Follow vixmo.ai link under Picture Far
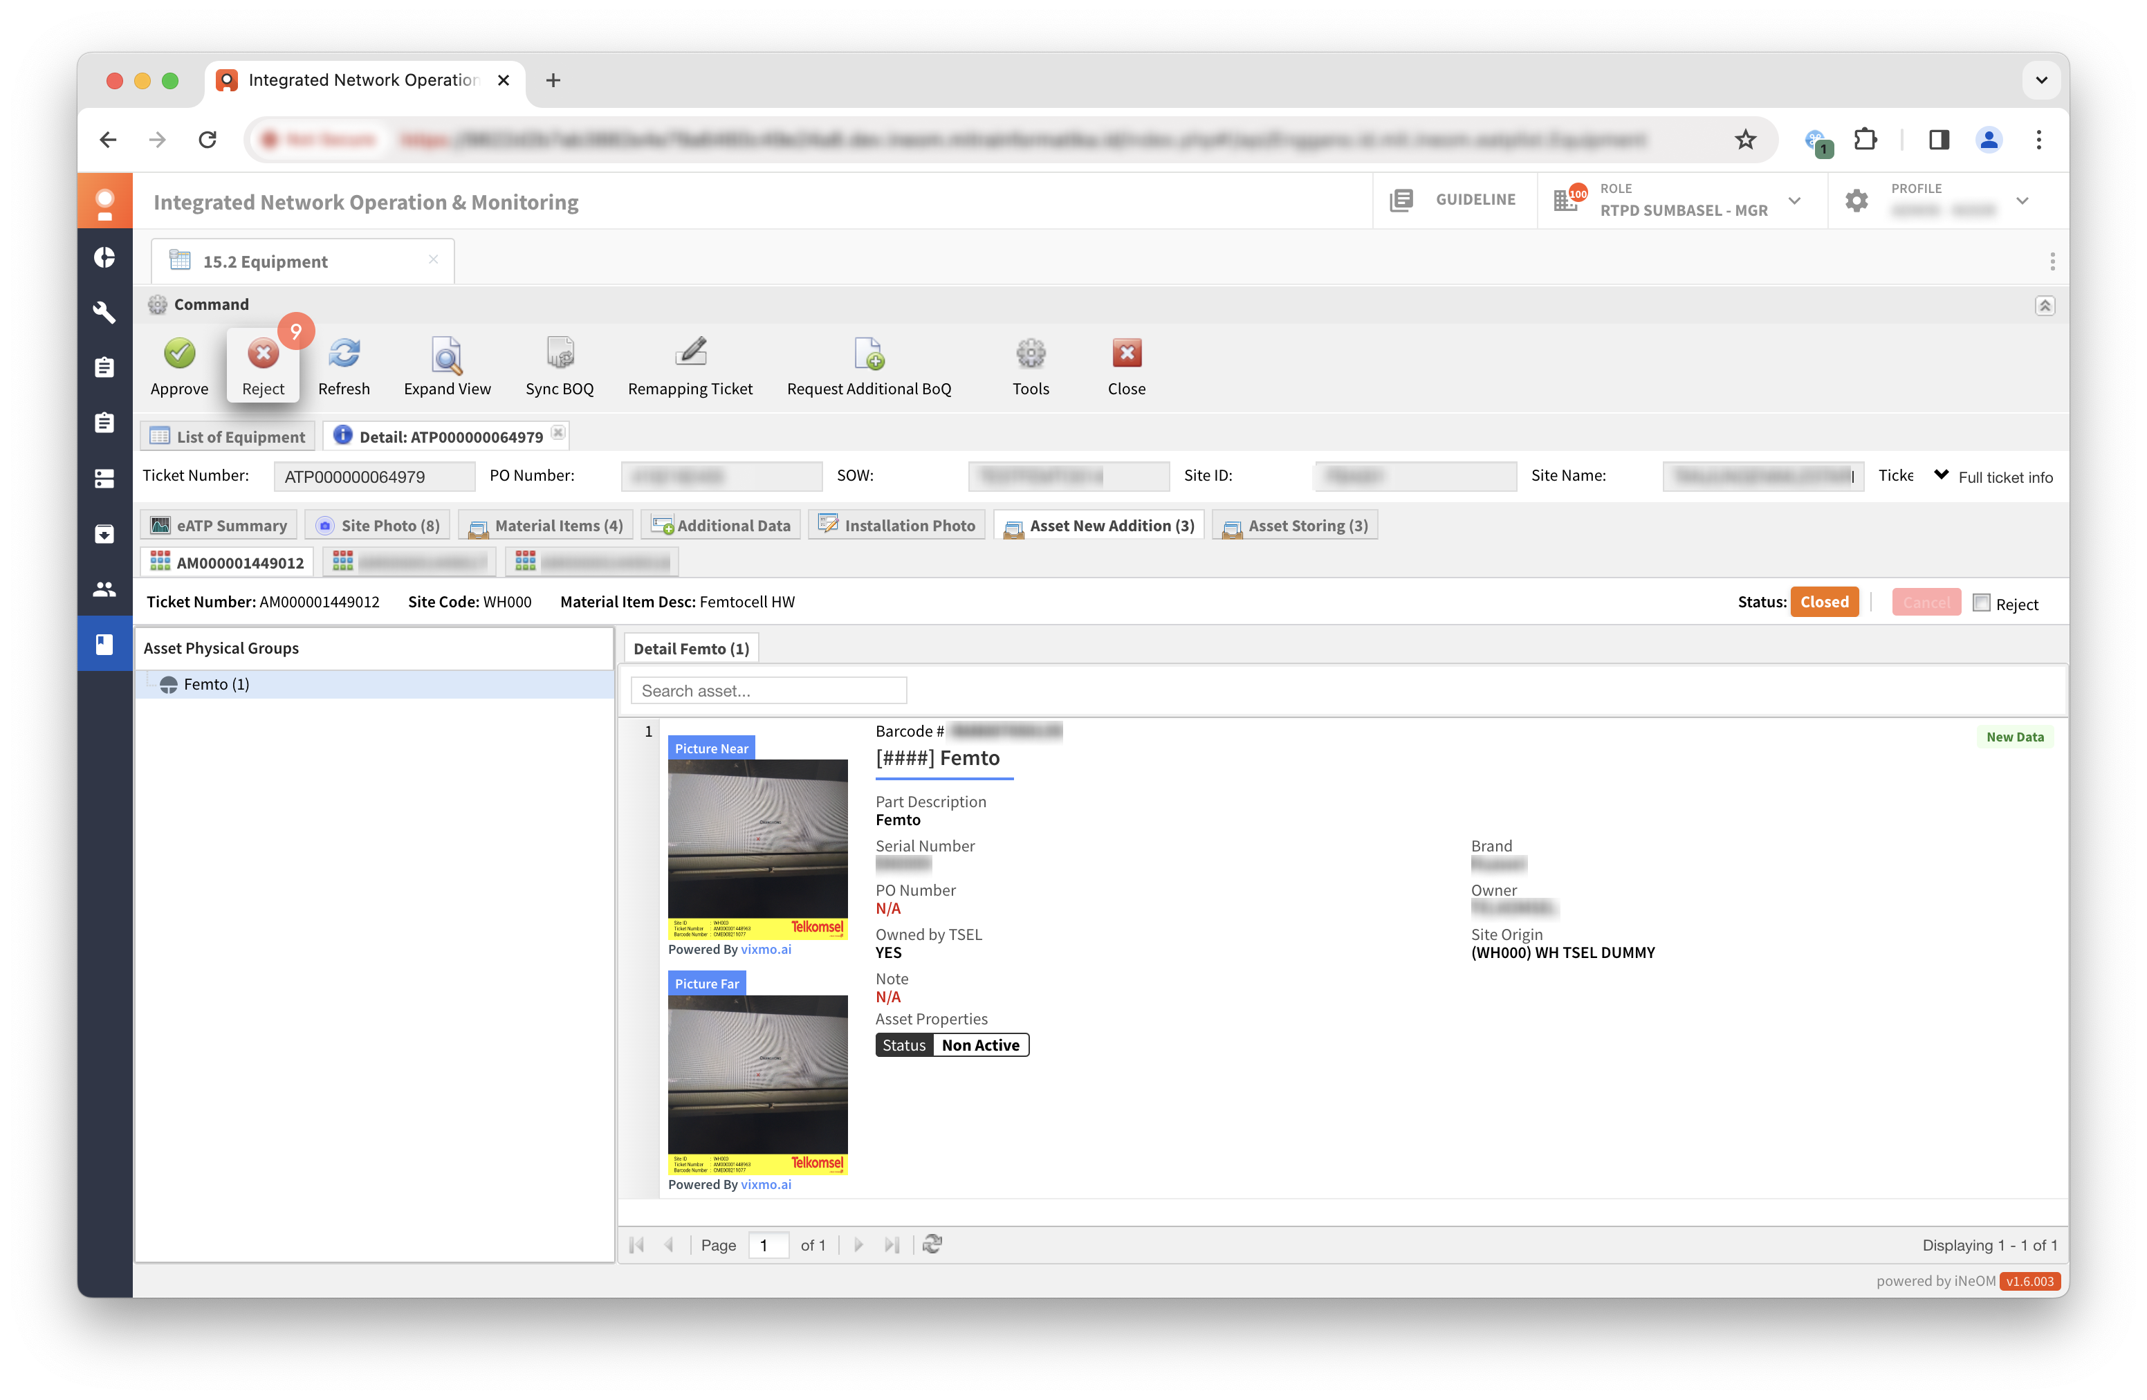 765,1186
